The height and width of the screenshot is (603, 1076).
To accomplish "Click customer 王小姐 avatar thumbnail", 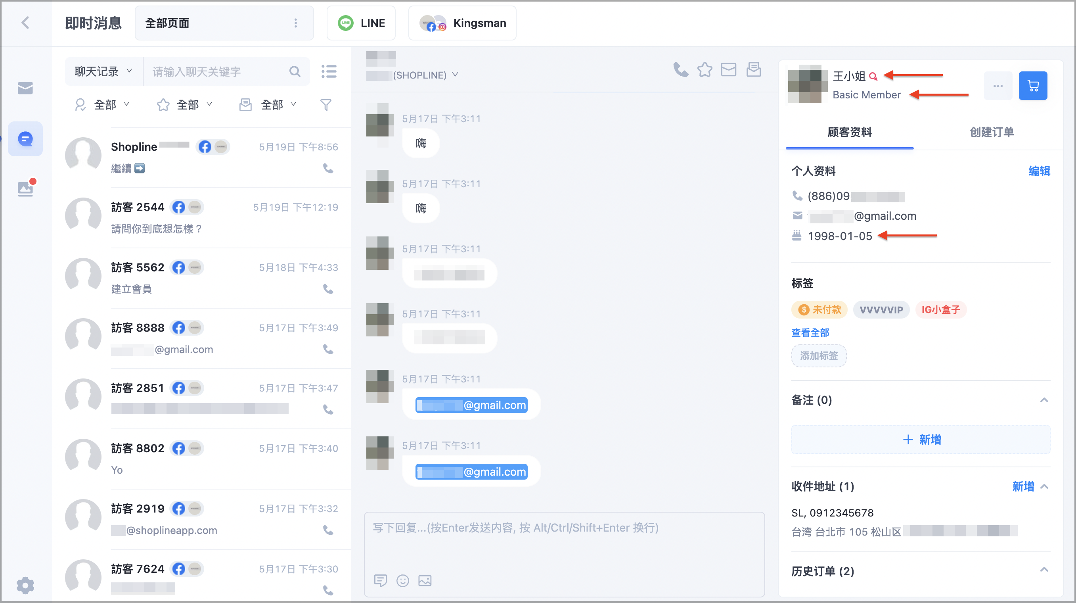I will click(808, 84).
